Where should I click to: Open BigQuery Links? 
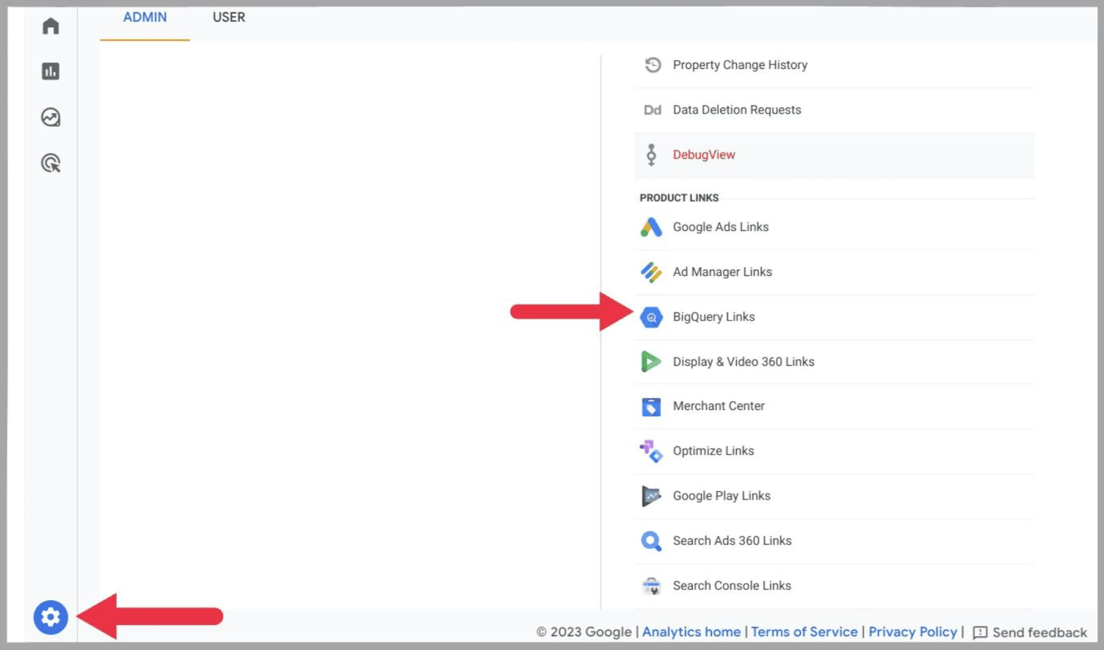pyautogui.click(x=713, y=317)
